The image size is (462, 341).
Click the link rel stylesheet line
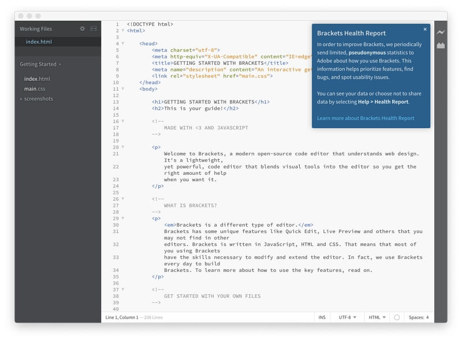pos(213,76)
